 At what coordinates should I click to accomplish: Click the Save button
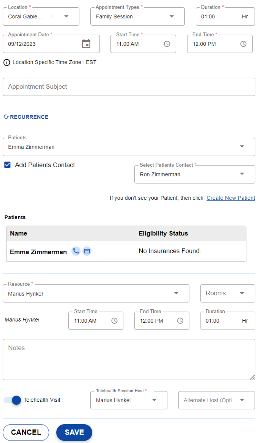(x=74, y=432)
